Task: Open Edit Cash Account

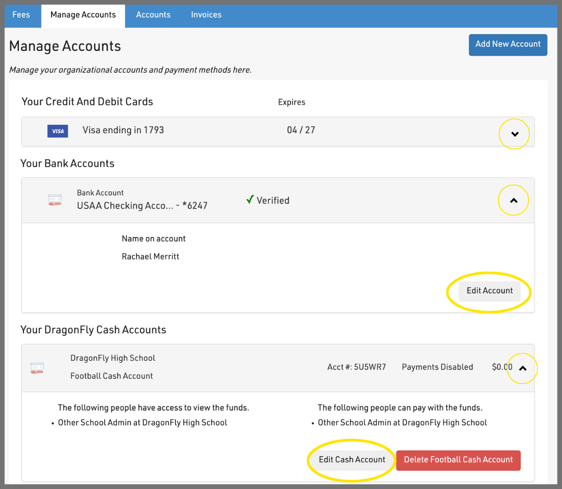Action: coord(352,460)
